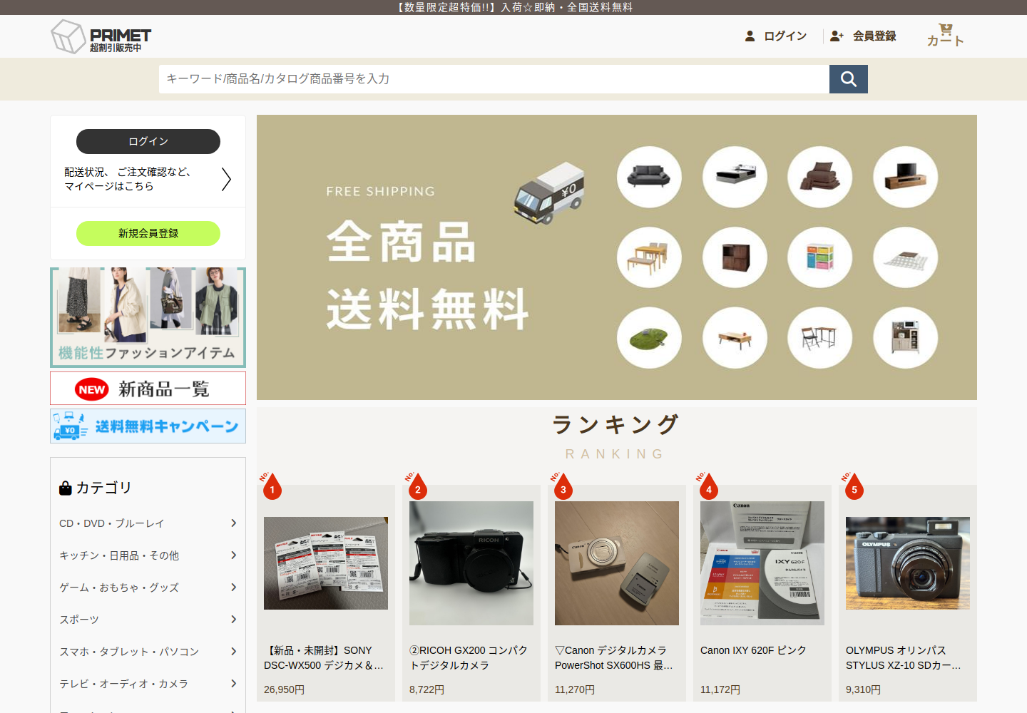Viewport: 1027px width, 713px height.
Task: Expand キッチン・日用品・その他 category
Action: [x=148, y=555]
